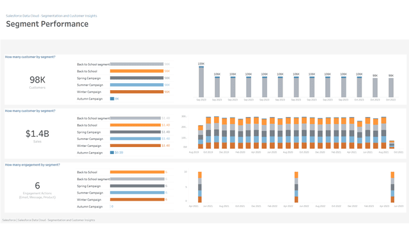Select the Autumn Campaign sales bar
Screen dimensions: 409x232
[x=112, y=153]
